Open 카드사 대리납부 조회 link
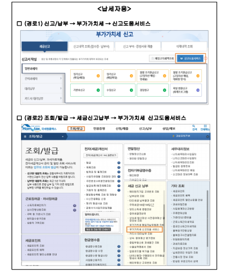229x274 pixels. point(141,234)
